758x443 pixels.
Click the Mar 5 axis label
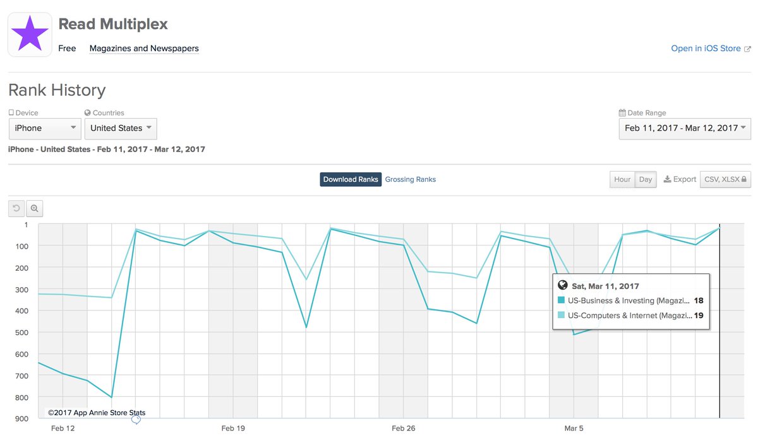tap(574, 428)
